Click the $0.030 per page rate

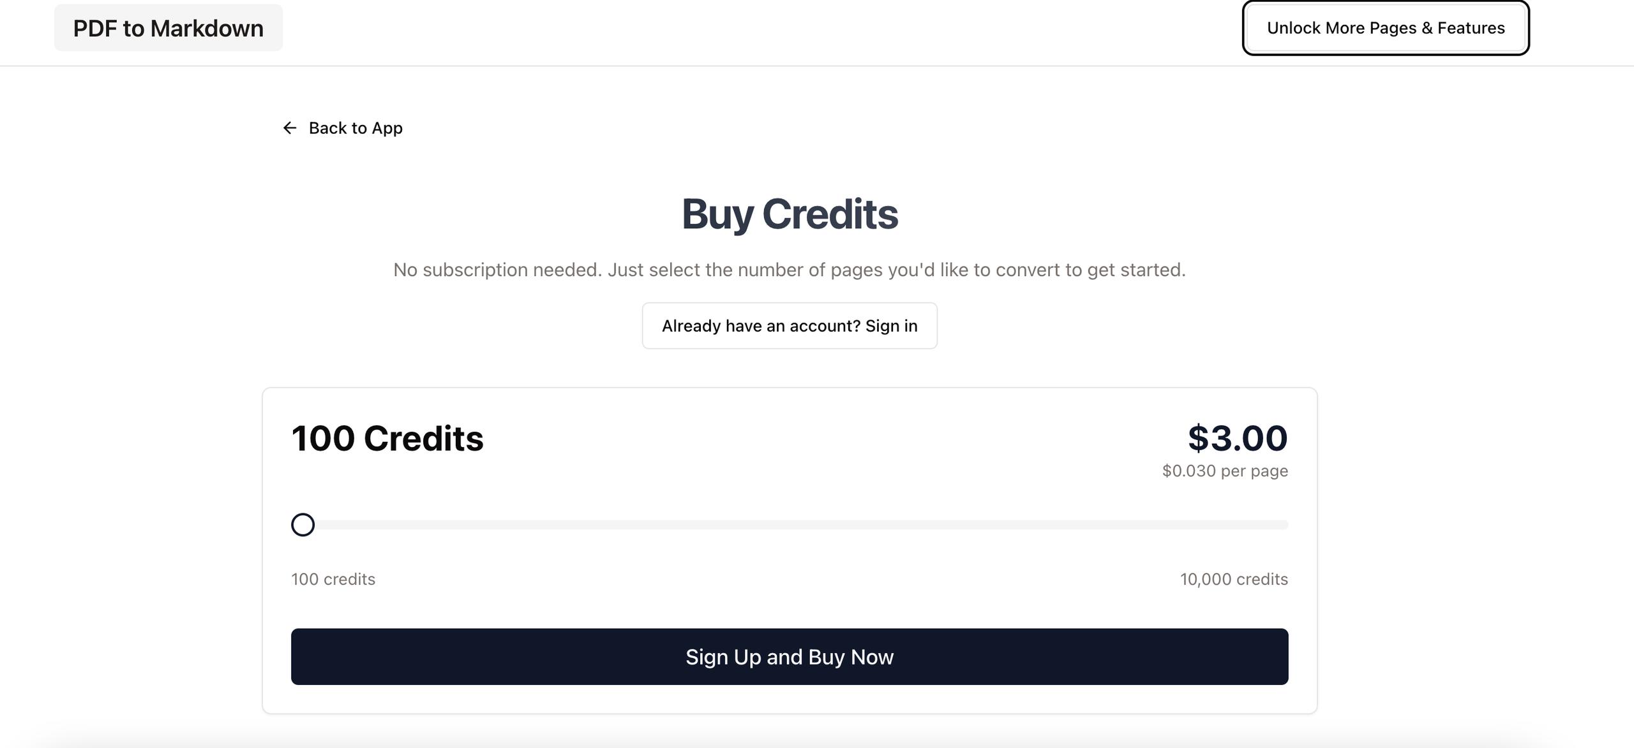tap(1224, 471)
